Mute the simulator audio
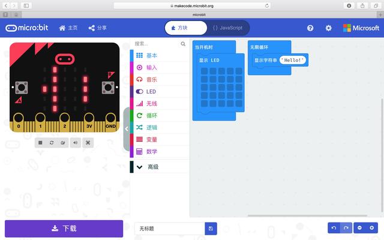 click(76, 143)
